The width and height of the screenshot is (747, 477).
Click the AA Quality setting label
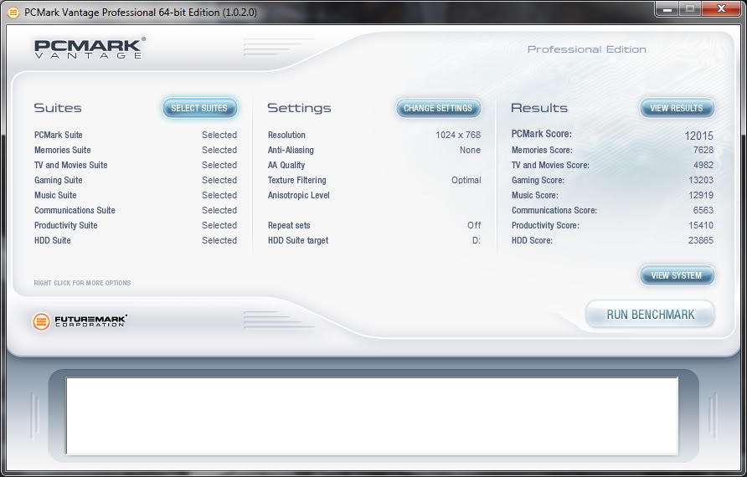click(x=286, y=165)
